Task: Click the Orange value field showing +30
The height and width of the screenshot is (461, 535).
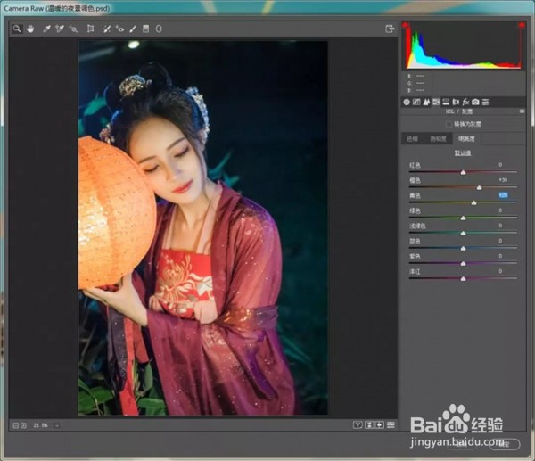Action: click(503, 180)
